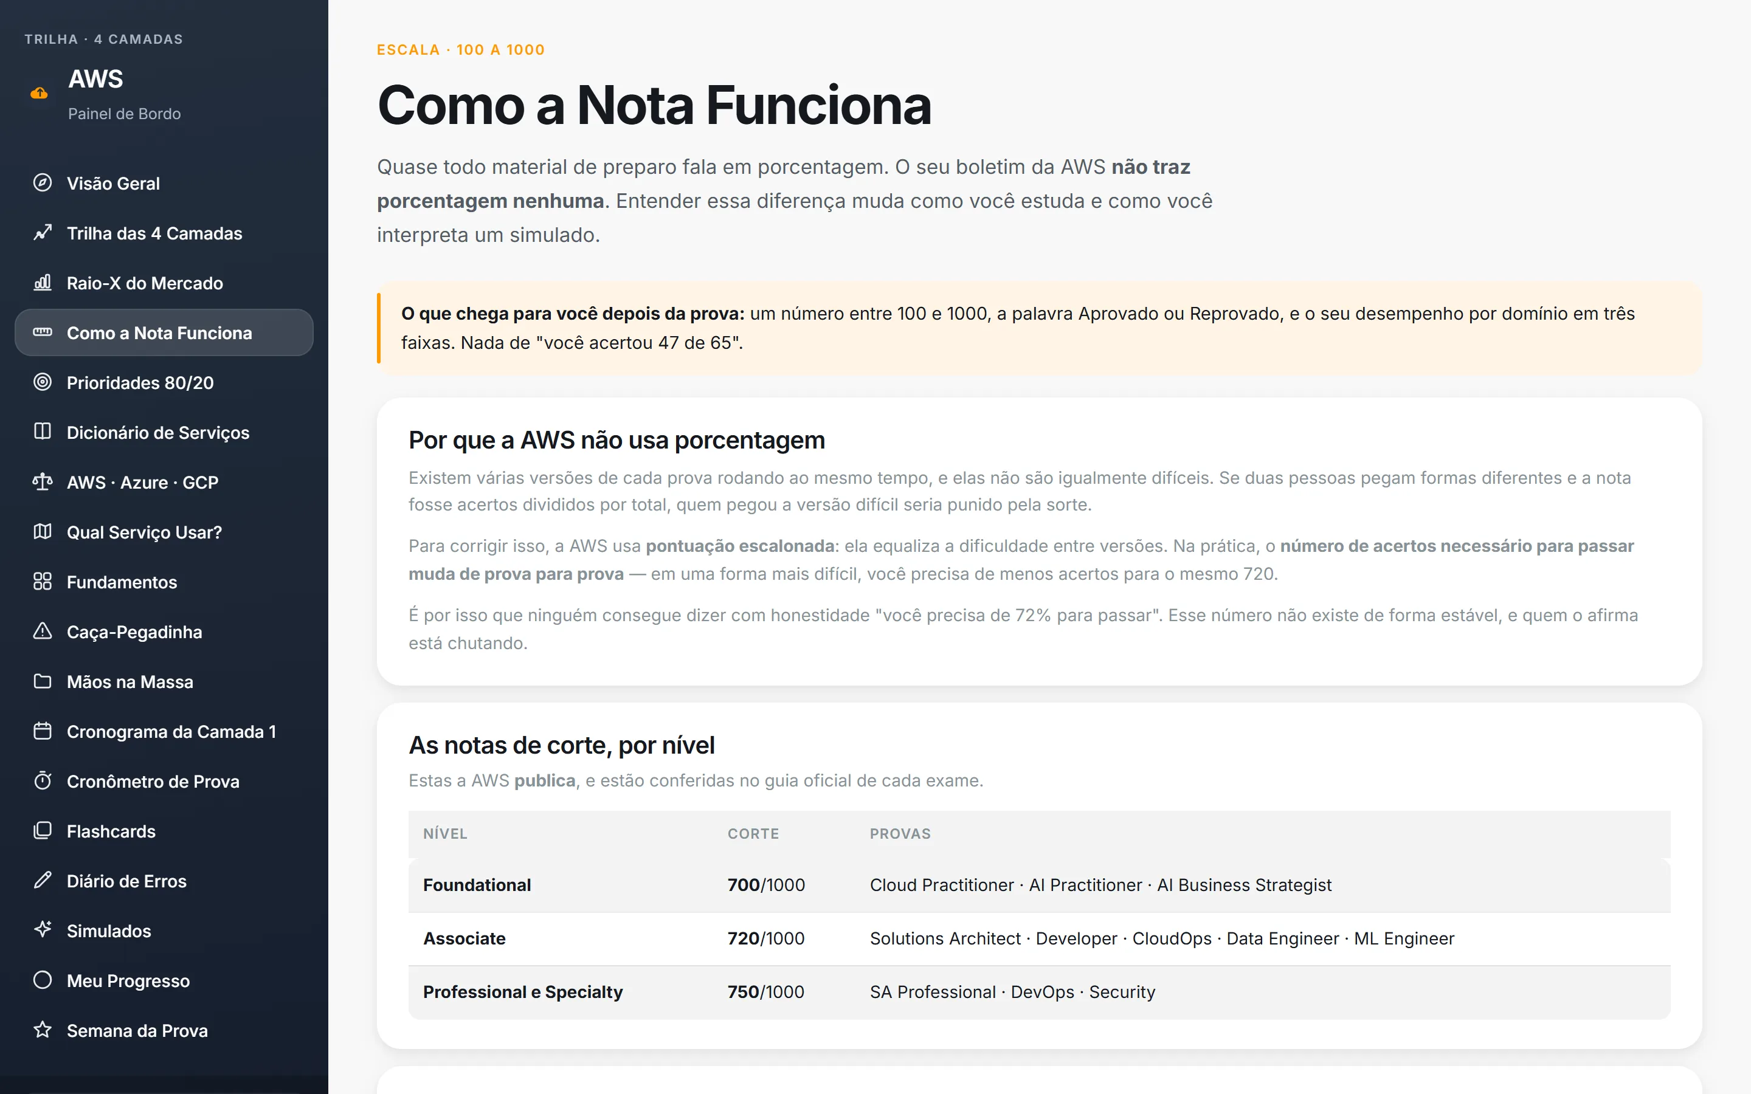The width and height of the screenshot is (1751, 1094).
Task: Click the PROVAS column header
Action: [900, 833]
